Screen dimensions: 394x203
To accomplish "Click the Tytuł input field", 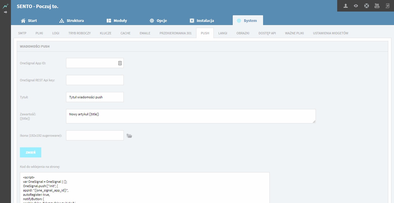I will 95,97.
